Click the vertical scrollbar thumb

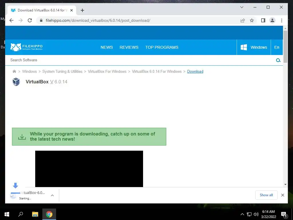(x=285, y=46)
